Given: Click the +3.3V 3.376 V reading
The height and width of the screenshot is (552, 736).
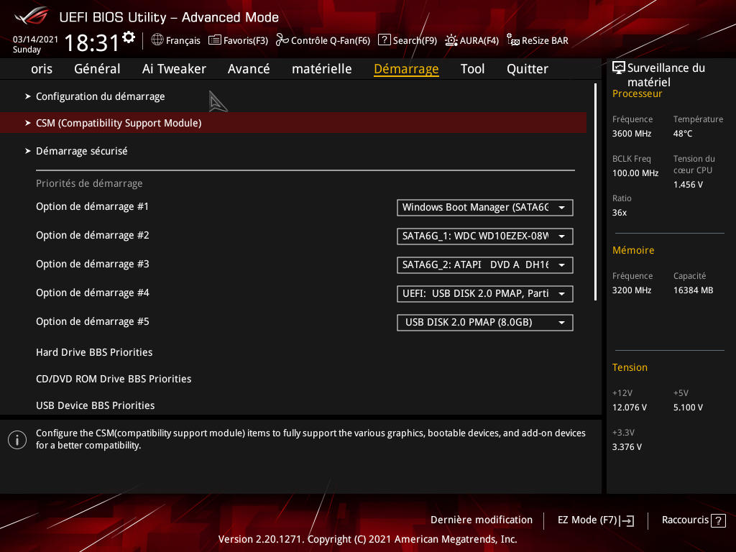Looking at the screenshot, I should [627, 447].
